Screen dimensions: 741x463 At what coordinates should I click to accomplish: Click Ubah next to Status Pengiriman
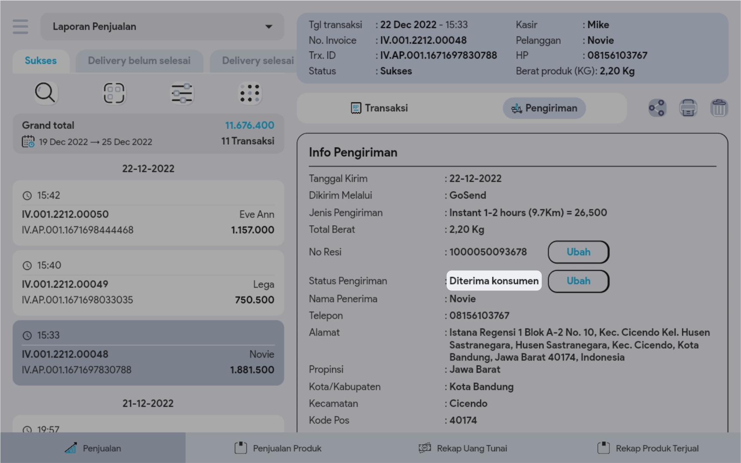578,281
